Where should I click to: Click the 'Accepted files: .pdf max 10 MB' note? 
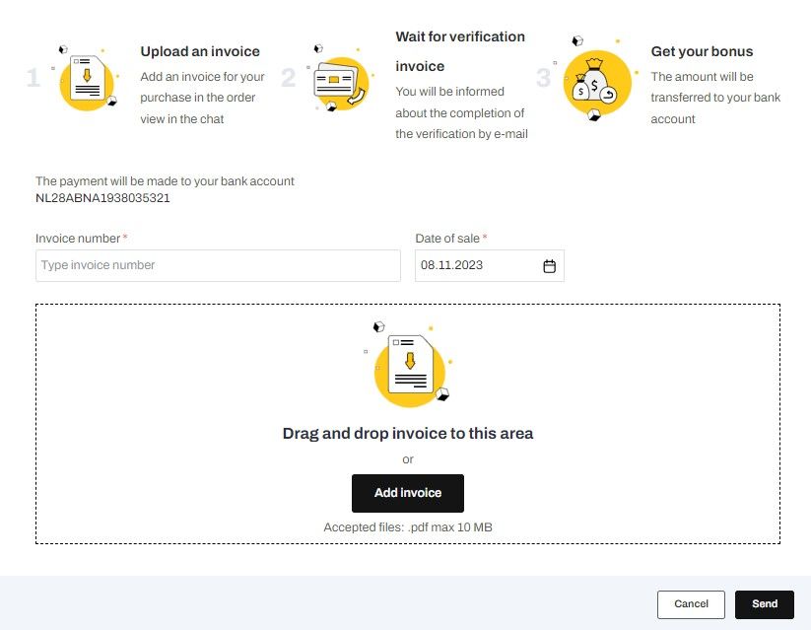[x=408, y=527]
